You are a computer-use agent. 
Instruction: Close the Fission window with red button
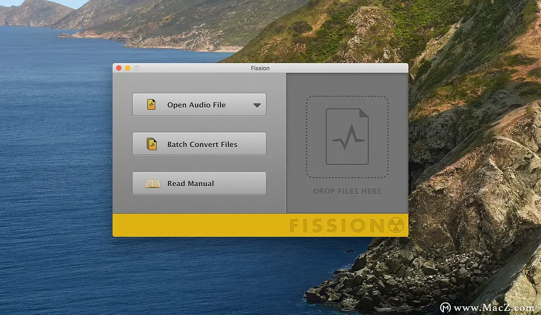(119, 68)
